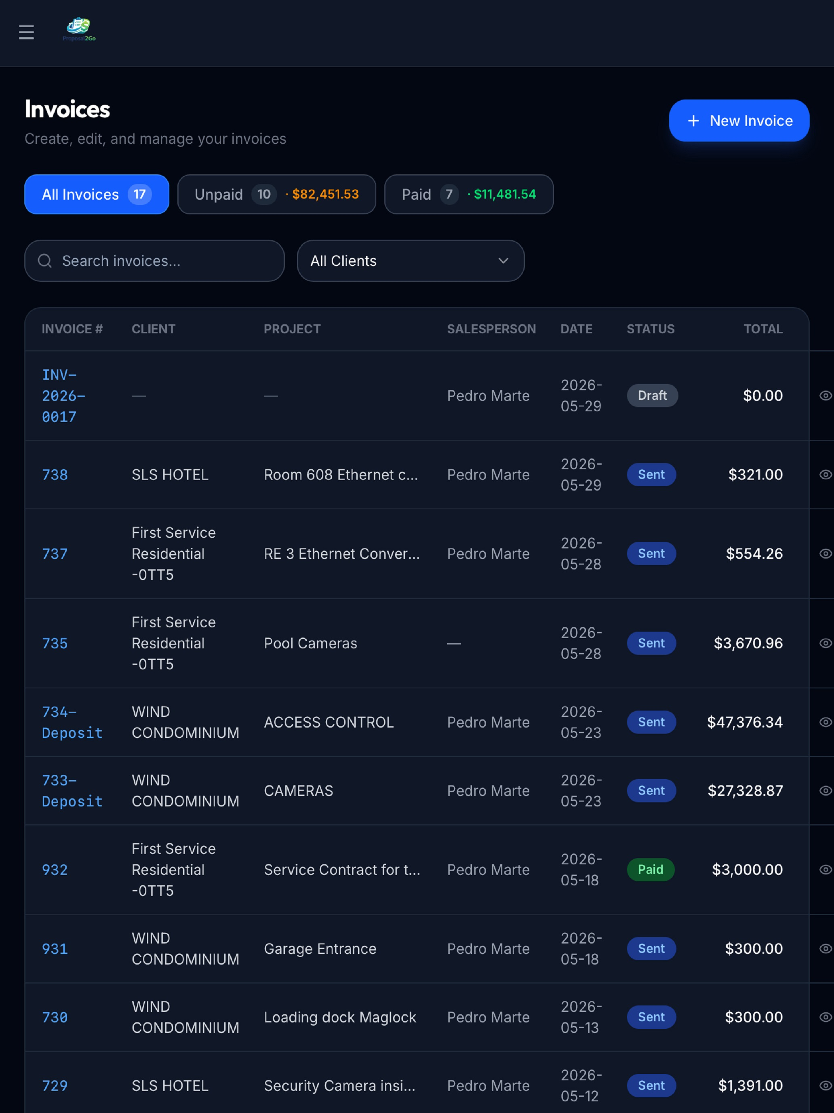Viewport: 834px width, 1113px height.
Task: Click the INVOICE # column header
Action: pos(72,328)
